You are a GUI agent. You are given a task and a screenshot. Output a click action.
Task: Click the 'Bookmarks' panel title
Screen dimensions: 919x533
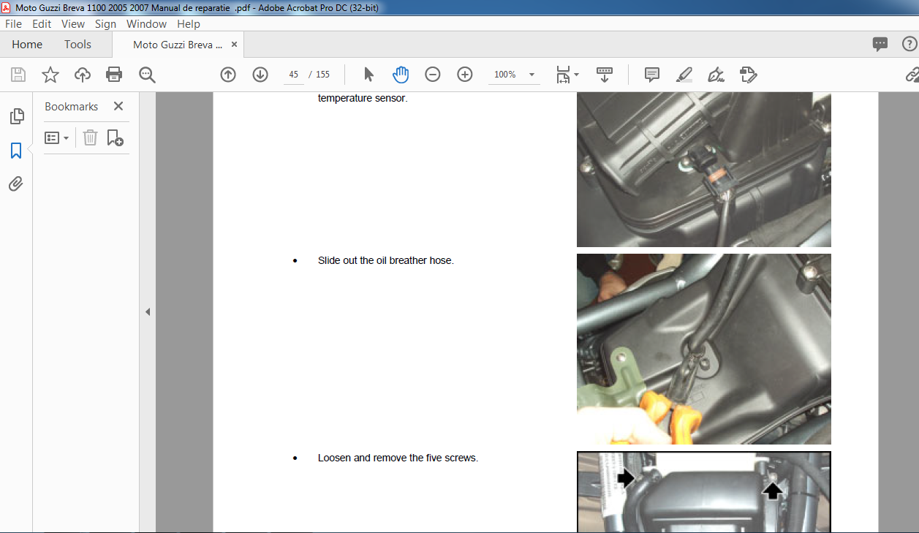71,106
